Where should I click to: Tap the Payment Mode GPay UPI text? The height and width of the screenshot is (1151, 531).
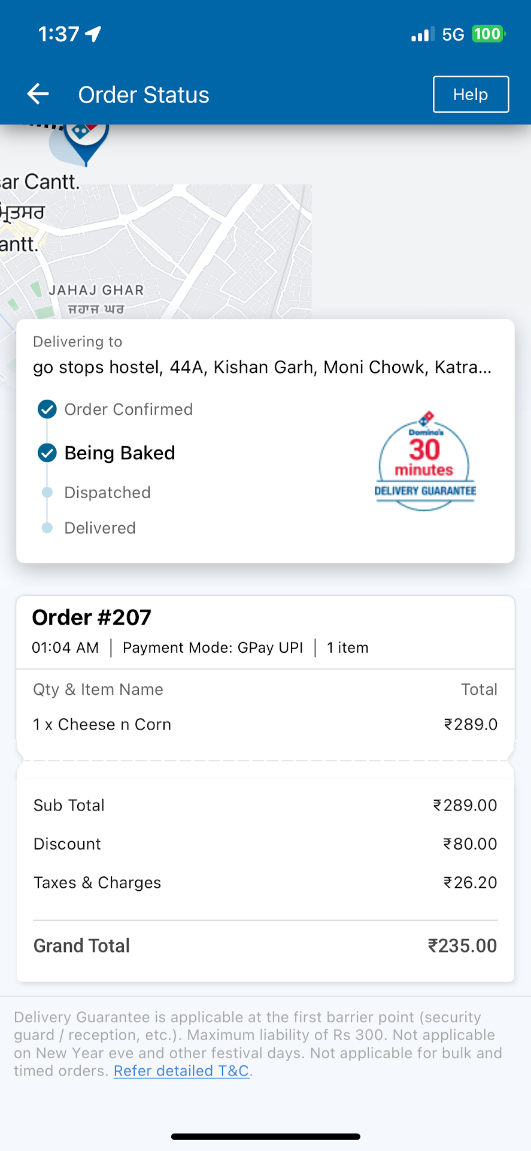coord(213,648)
